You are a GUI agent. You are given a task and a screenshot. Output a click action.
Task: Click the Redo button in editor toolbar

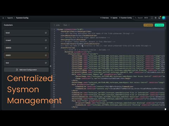67,25
